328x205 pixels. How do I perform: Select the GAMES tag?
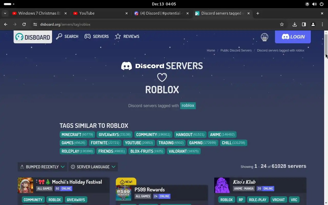tap(73, 143)
